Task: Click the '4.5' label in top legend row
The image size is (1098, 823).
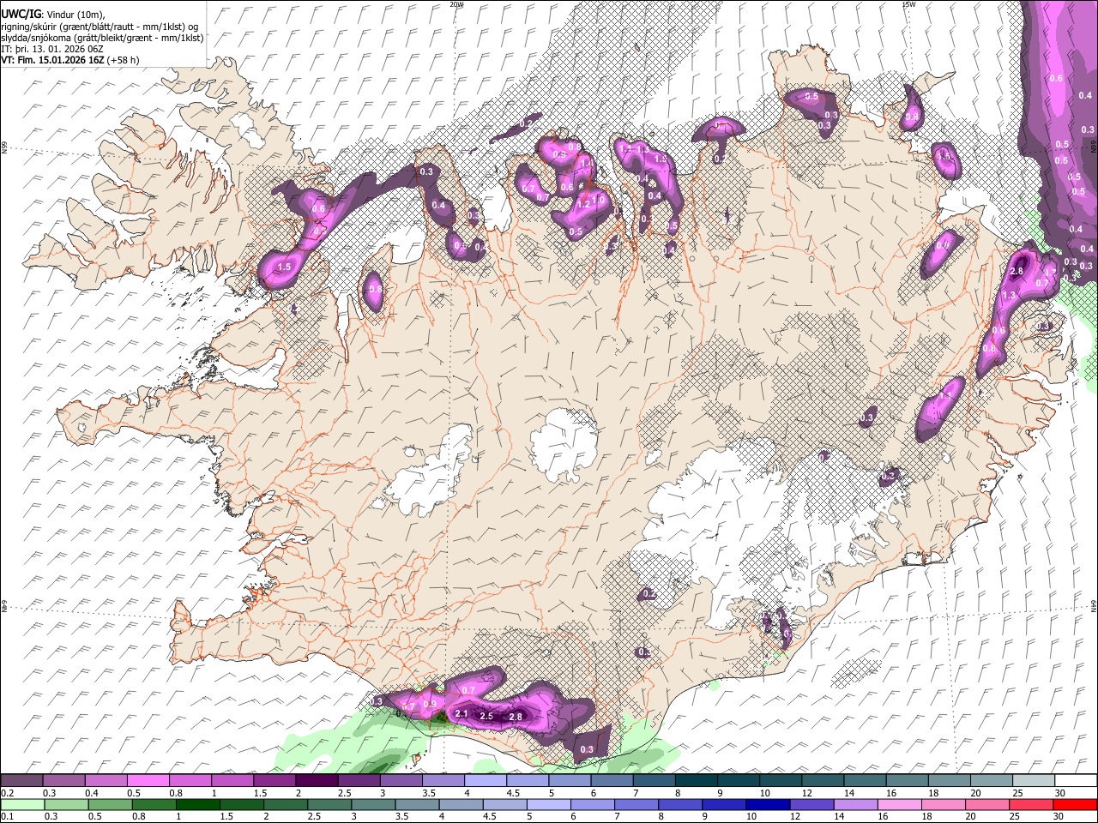Action: pyautogui.click(x=513, y=793)
